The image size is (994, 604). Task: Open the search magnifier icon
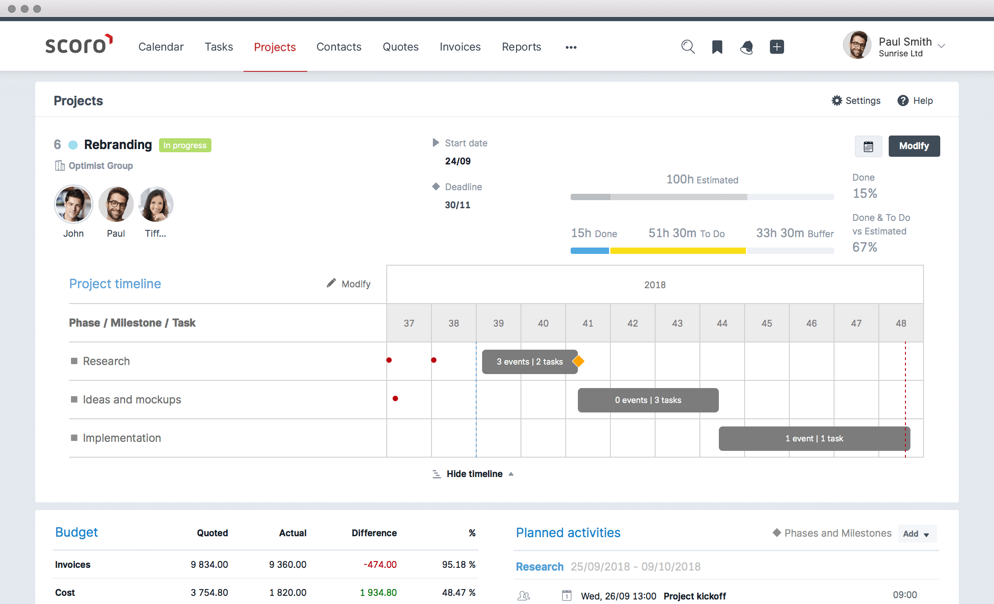point(688,47)
